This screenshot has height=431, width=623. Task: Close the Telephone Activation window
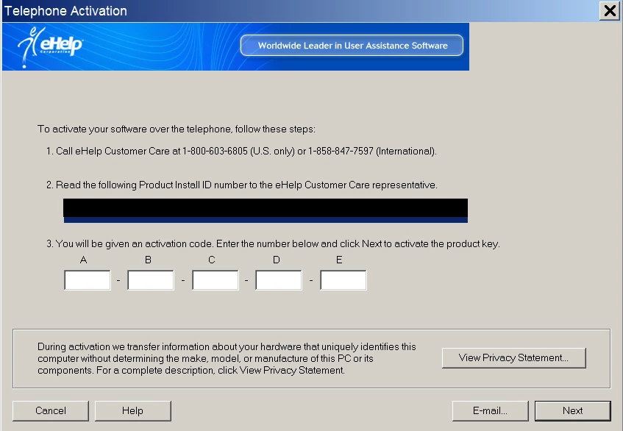pos(610,11)
